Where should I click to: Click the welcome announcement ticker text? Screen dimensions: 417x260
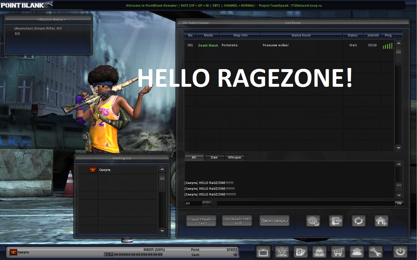[224, 5]
